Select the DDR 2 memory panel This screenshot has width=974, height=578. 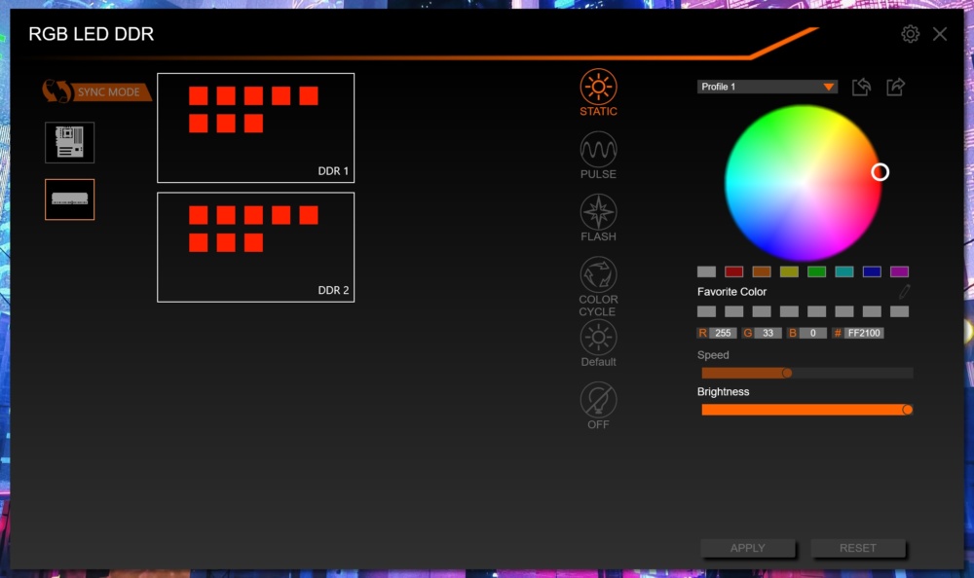[255, 247]
